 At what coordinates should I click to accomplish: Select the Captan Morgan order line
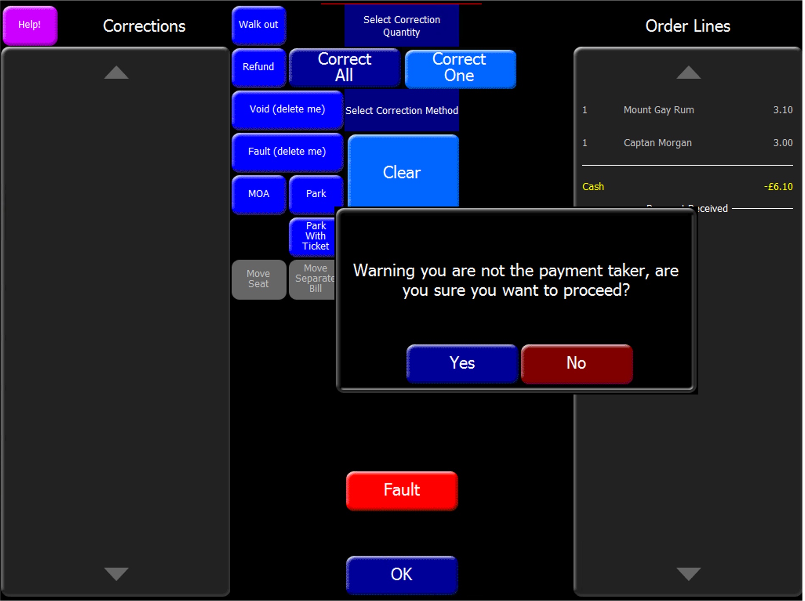pyautogui.click(x=687, y=143)
